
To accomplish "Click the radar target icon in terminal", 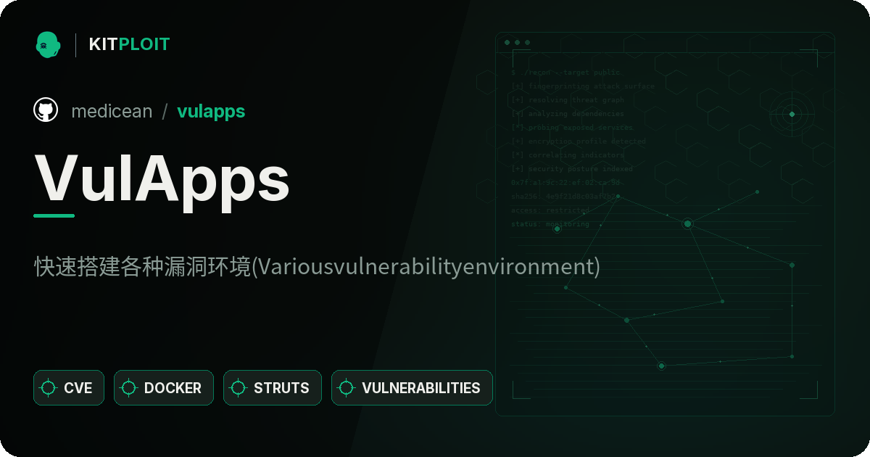I will pyautogui.click(x=792, y=114).
